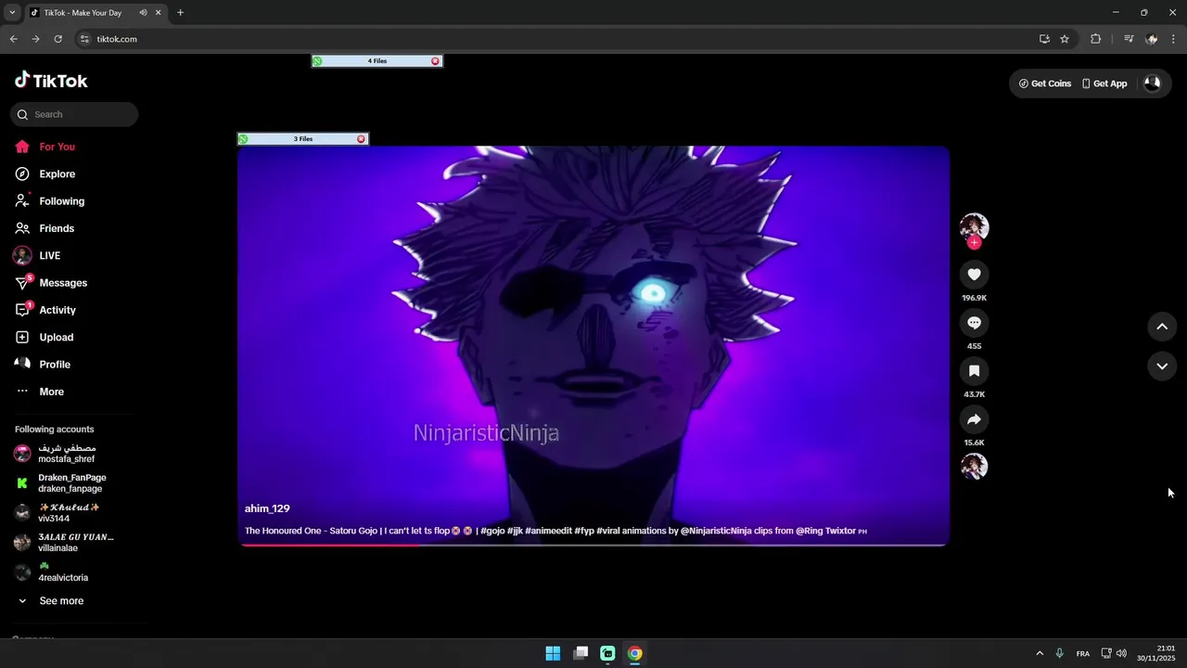Click the 4 Files WhatsApp icon
Screen dimensions: 1187x668
coord(318,61)
